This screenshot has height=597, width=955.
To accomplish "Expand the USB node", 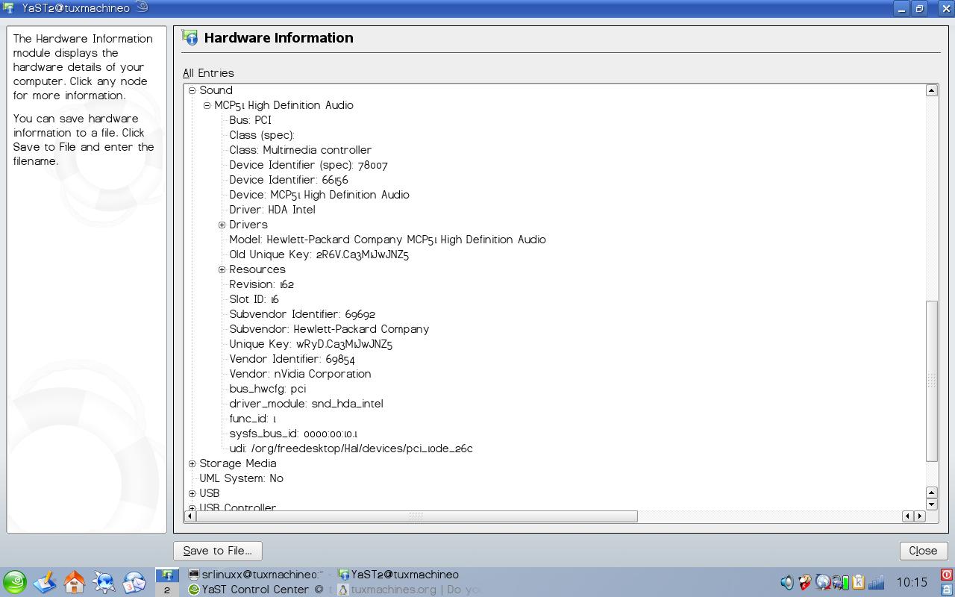I will (192, 493).
